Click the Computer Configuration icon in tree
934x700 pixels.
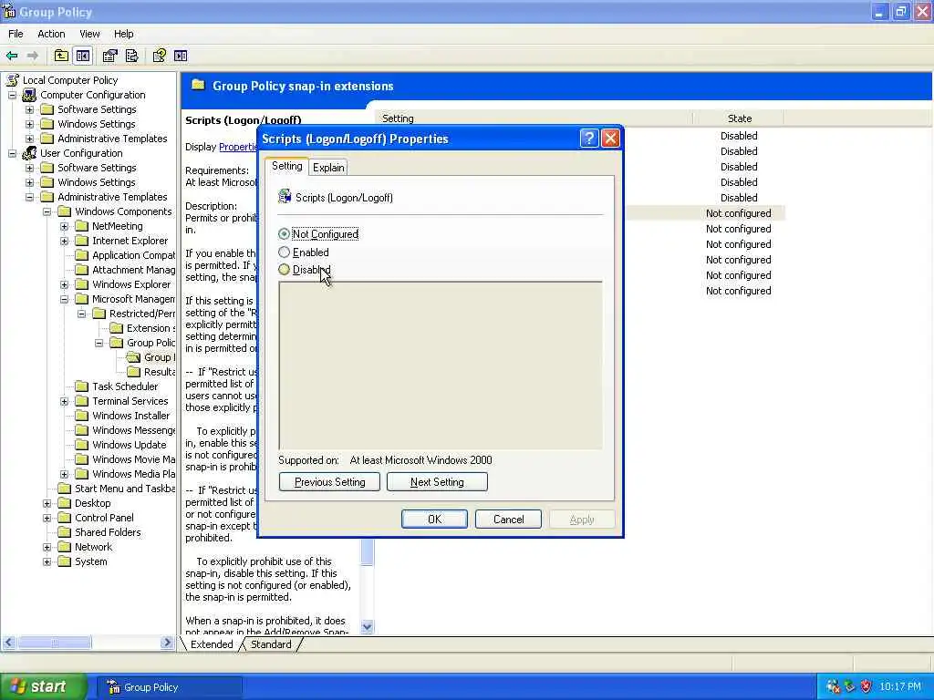(x=28, y=95)
